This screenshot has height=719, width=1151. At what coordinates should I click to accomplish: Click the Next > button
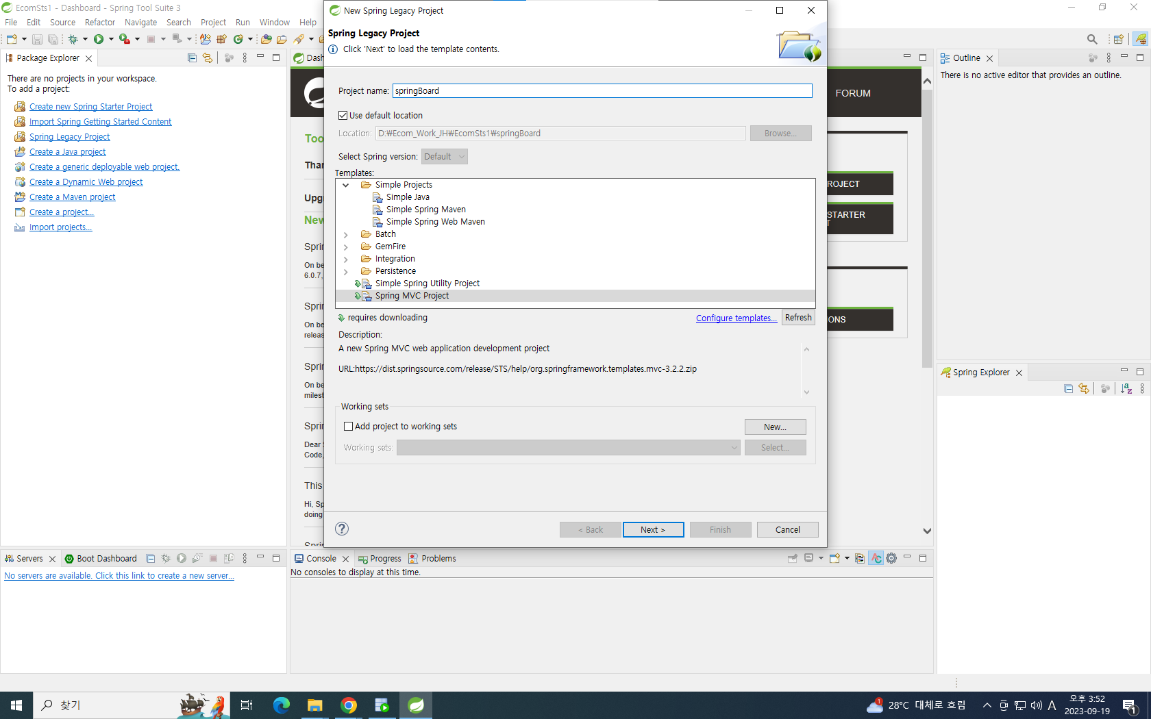[653, 529]
